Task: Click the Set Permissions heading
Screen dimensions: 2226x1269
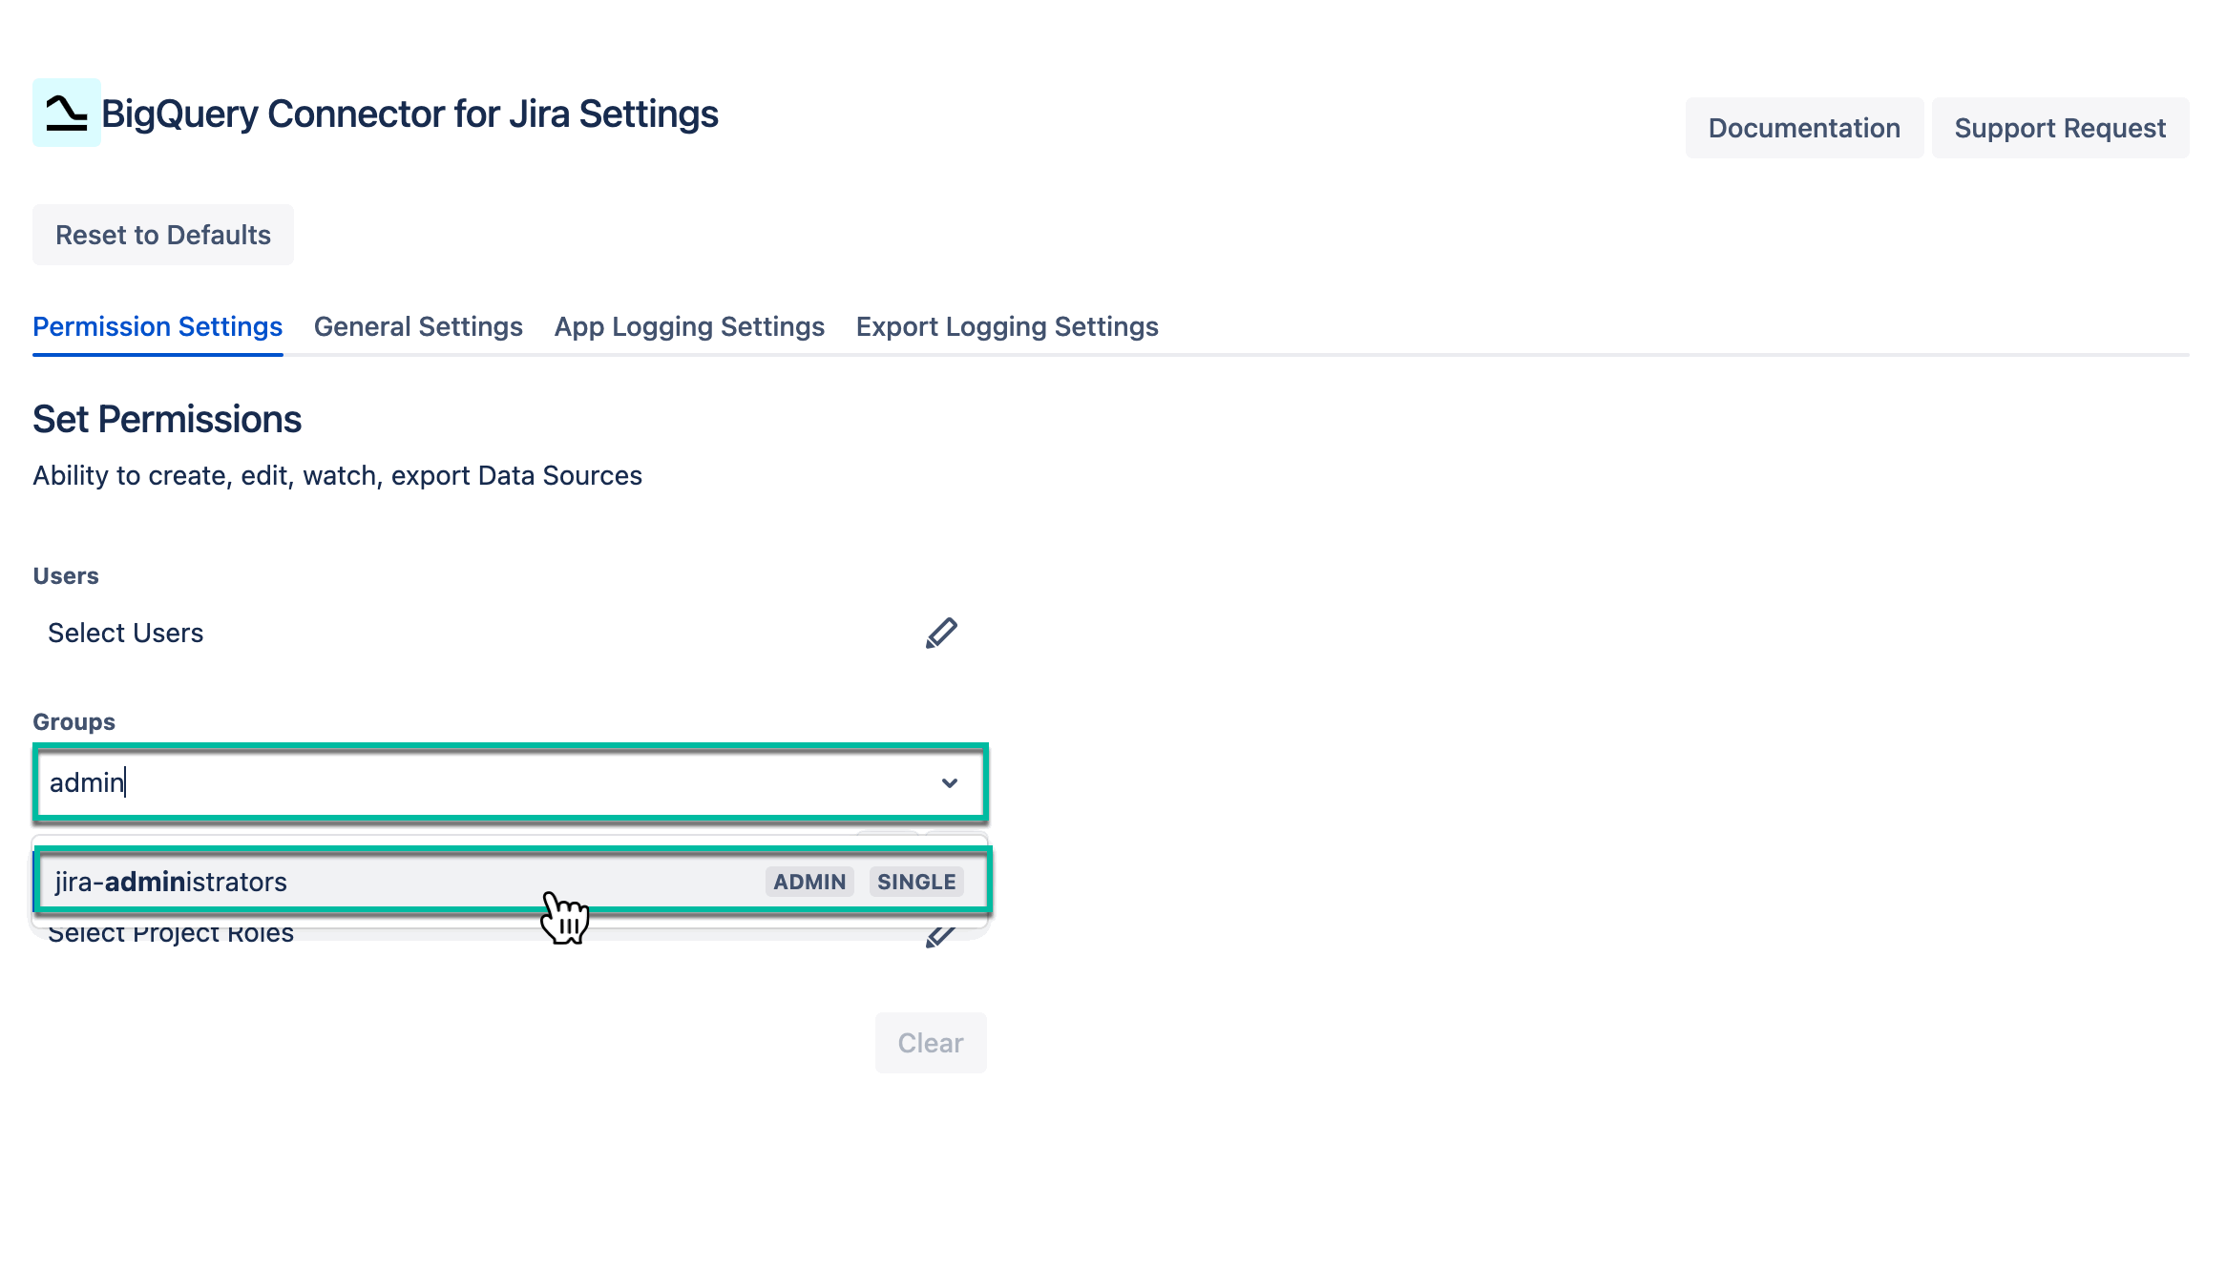Action: [x=167, y=418]
